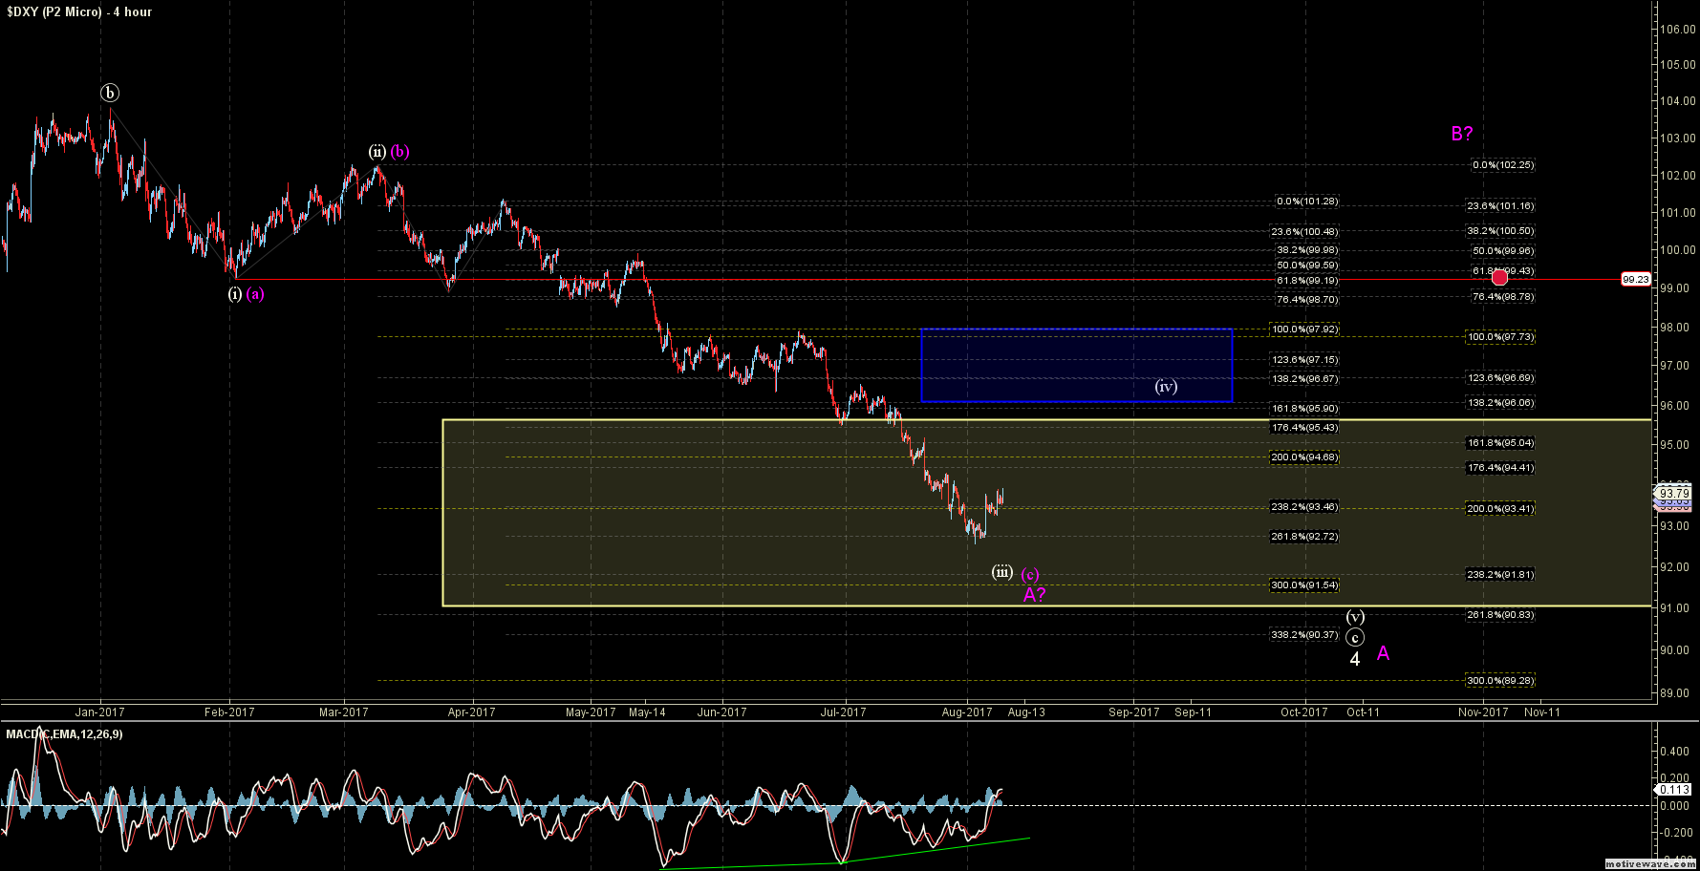
Task: Click the 99.23 price tag on the right axis
Action: pos(1635,280)
